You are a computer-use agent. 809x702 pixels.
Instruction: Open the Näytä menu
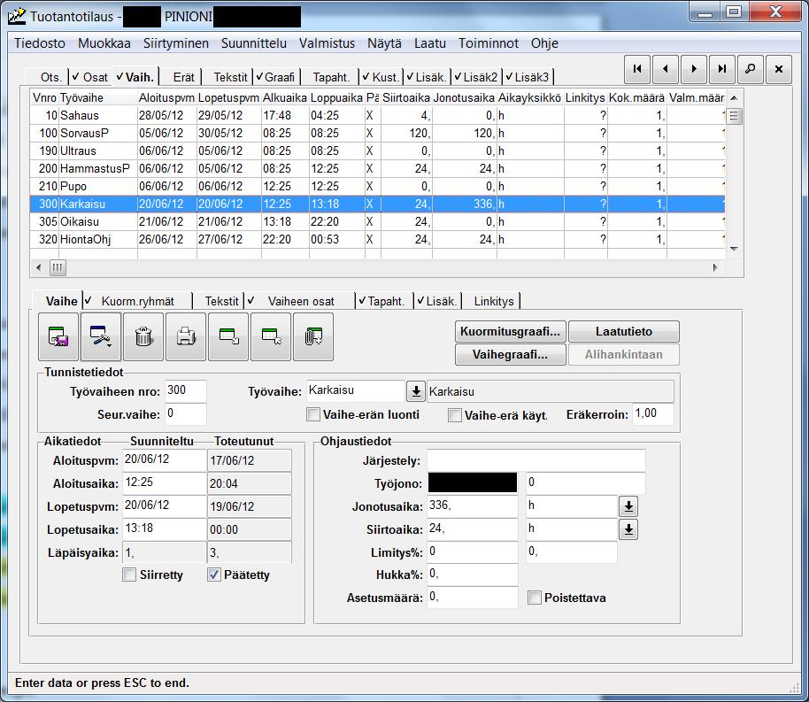(x=384, y=43)
